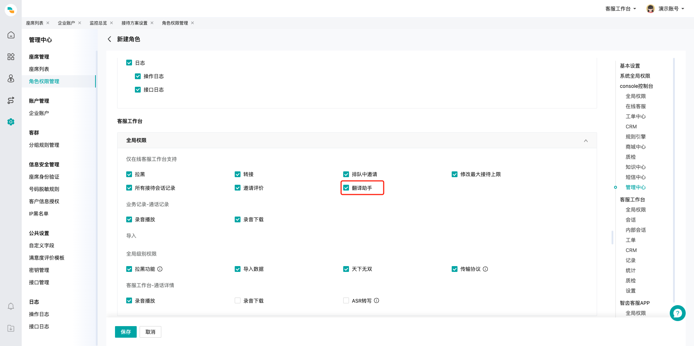
Task: Click info icon next to ASR转写
Action: (x=376, y=300)
